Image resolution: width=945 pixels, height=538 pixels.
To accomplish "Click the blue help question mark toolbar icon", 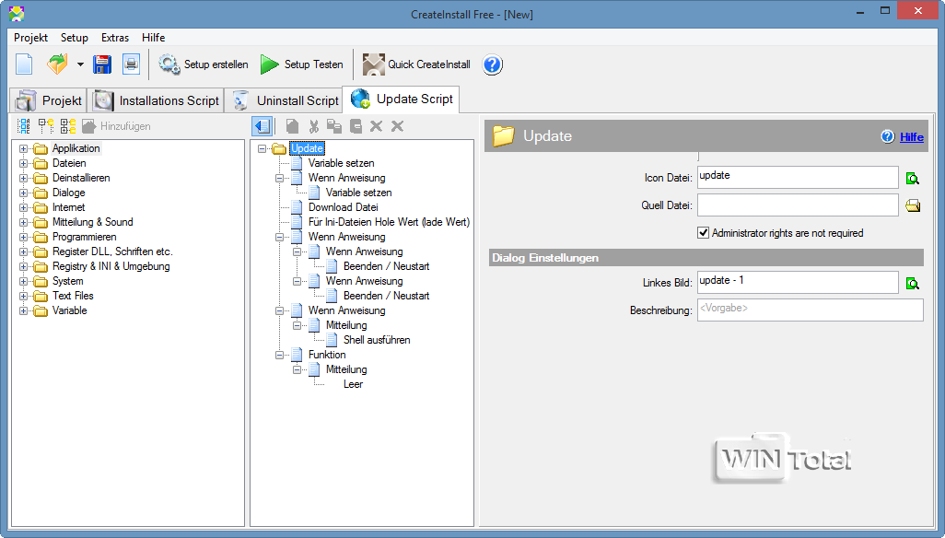I will pyautogui.click(x=493, y=64).
